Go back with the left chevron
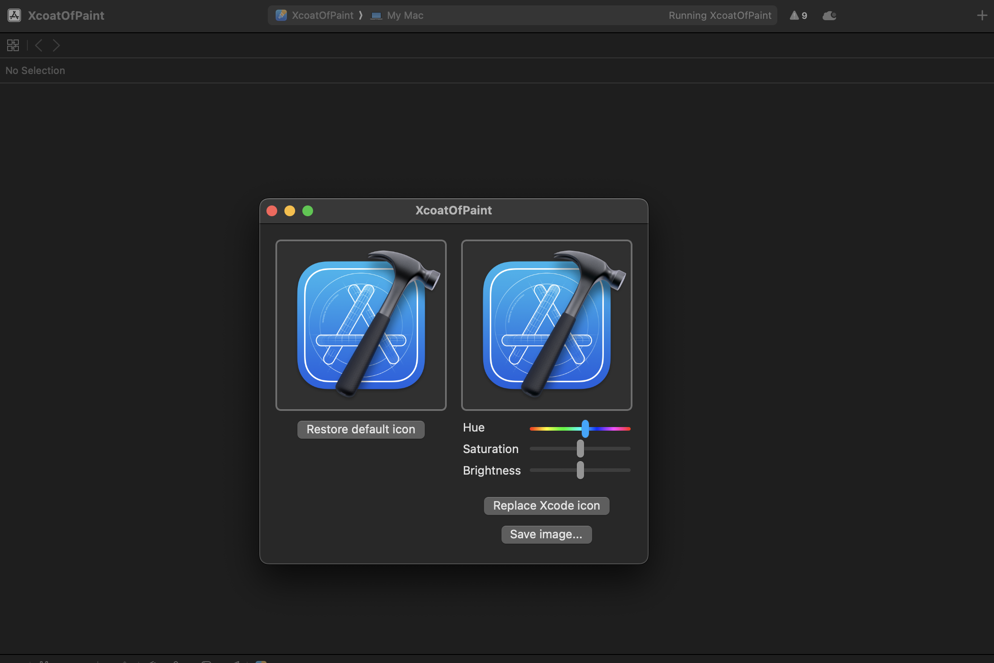The height and width of the screenshot is (663, 994). point(39,45)
